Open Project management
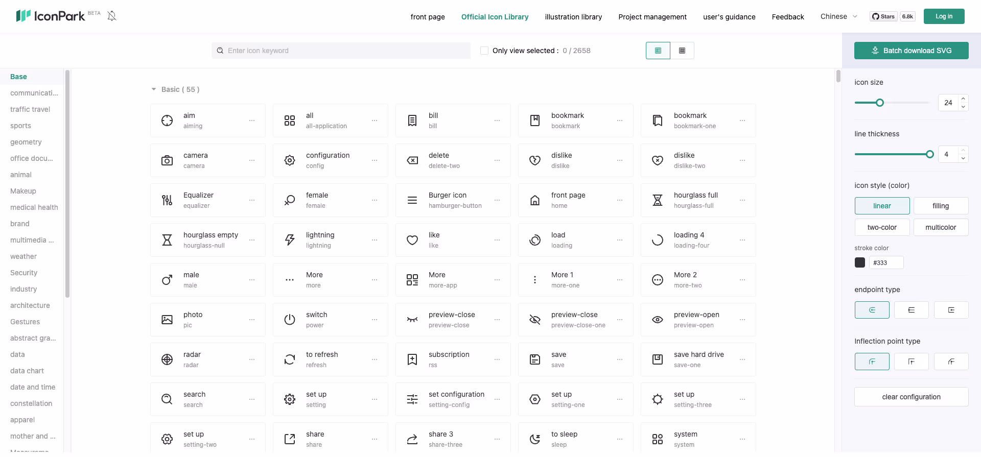The image size is (981, 457). pyautogui.click(x=652, y=17)
